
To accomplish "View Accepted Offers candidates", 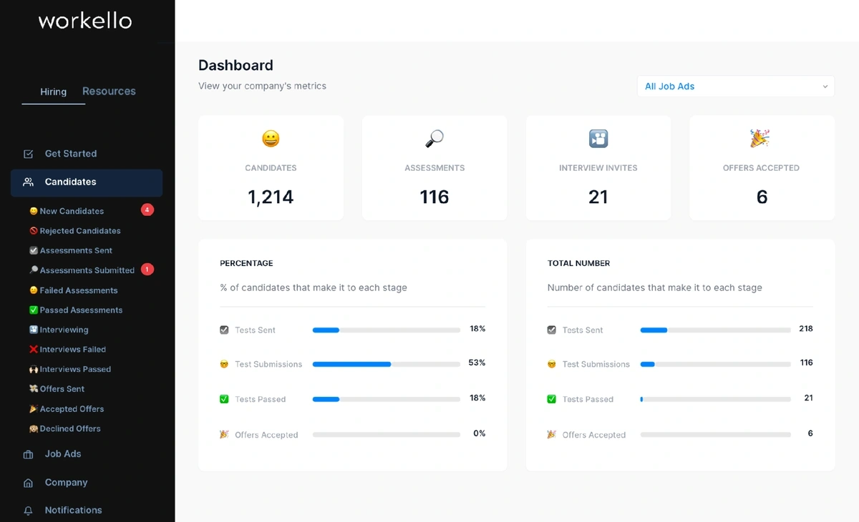I will pos(72,409).
